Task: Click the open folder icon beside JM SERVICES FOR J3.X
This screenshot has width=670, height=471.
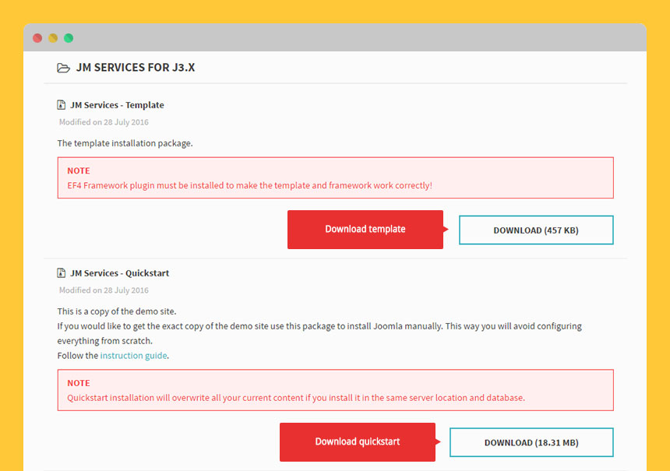Action: [63, 68]
